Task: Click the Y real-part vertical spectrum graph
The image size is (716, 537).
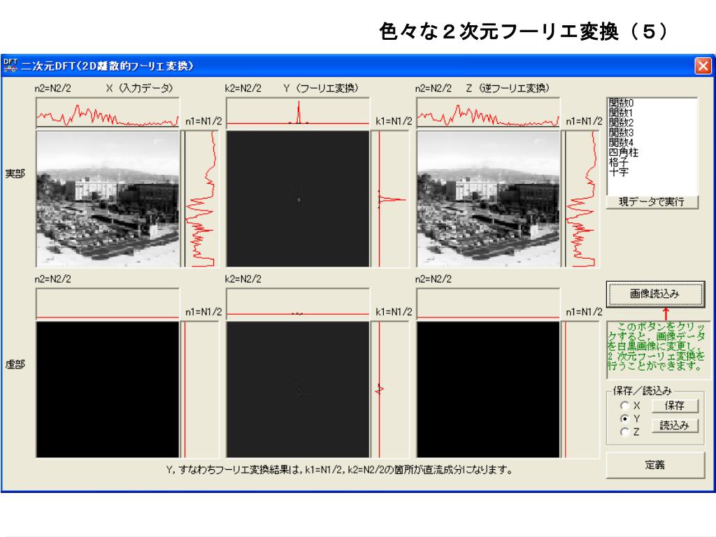Action: pyautogui.click(x=391, y=199)
